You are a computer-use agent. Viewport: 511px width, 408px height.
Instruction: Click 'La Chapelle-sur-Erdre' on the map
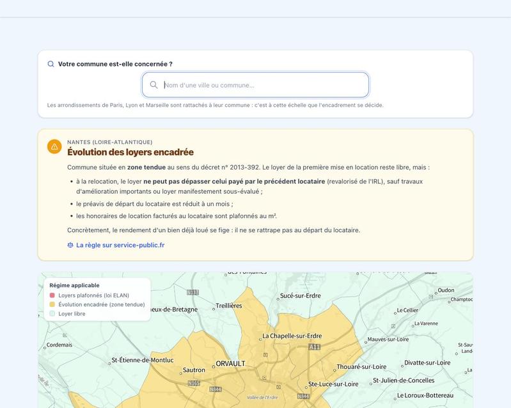(x=292, y=336)
